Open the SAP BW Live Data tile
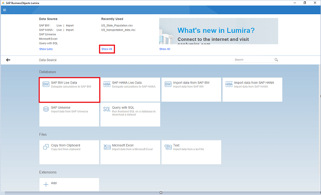The width and height of the screenshot is (321, 195). pos(69,90)
